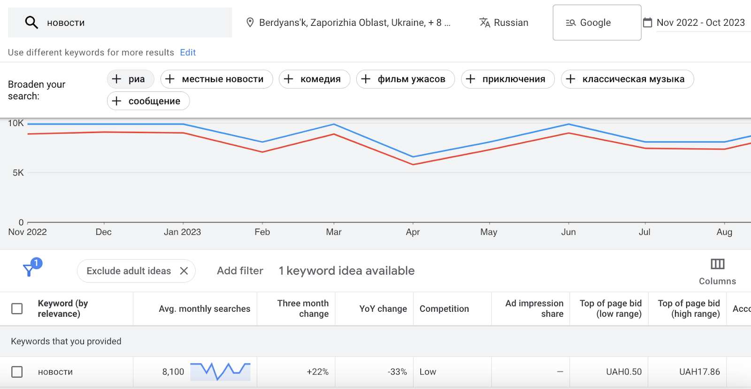The height and width of the screenshot is (389, 751).
Task: Select all keywords header checkbox
Action: coord(17,309)
